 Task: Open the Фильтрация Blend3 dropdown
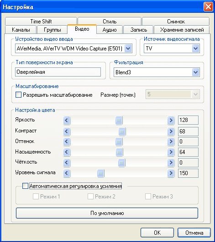click(x=196, y=72)
